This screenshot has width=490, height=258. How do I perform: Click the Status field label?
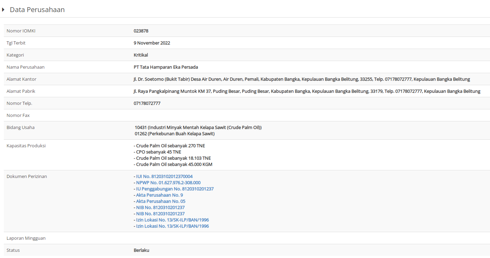(x=13, y=250)
